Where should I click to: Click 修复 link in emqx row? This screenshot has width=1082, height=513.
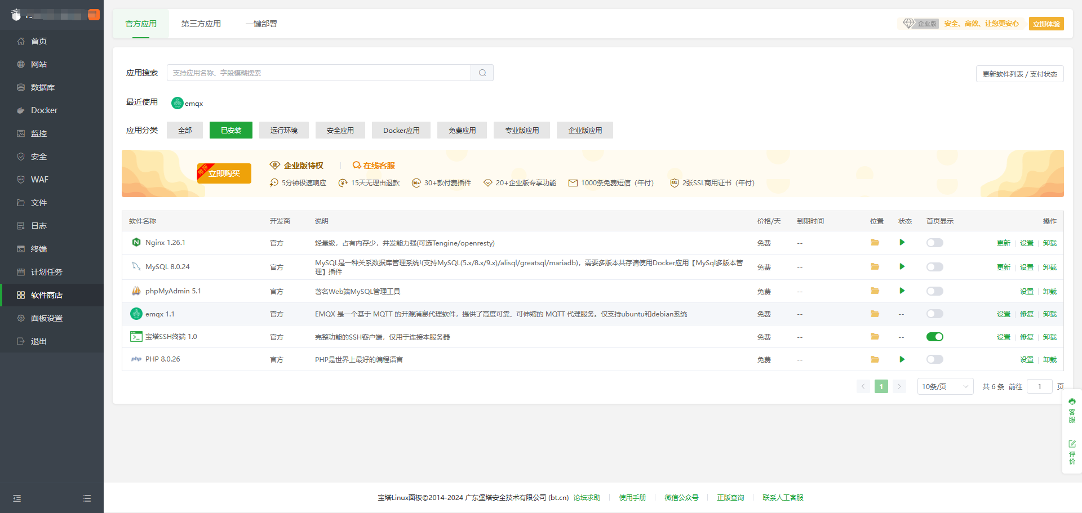(x=1027, y=314)
